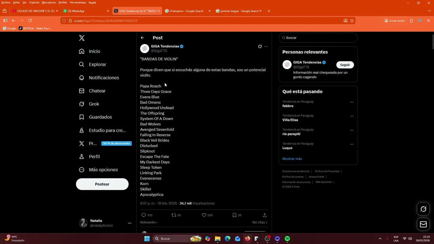Open options for río parapití trend
This screenshot has height=244, width=434.
(x=352, y=130)
